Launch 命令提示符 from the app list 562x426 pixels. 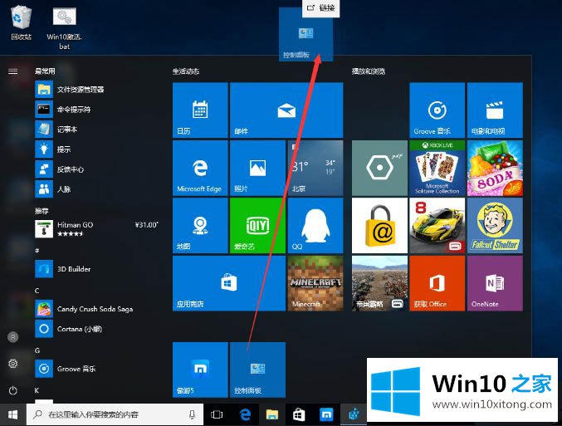[97, 110]
